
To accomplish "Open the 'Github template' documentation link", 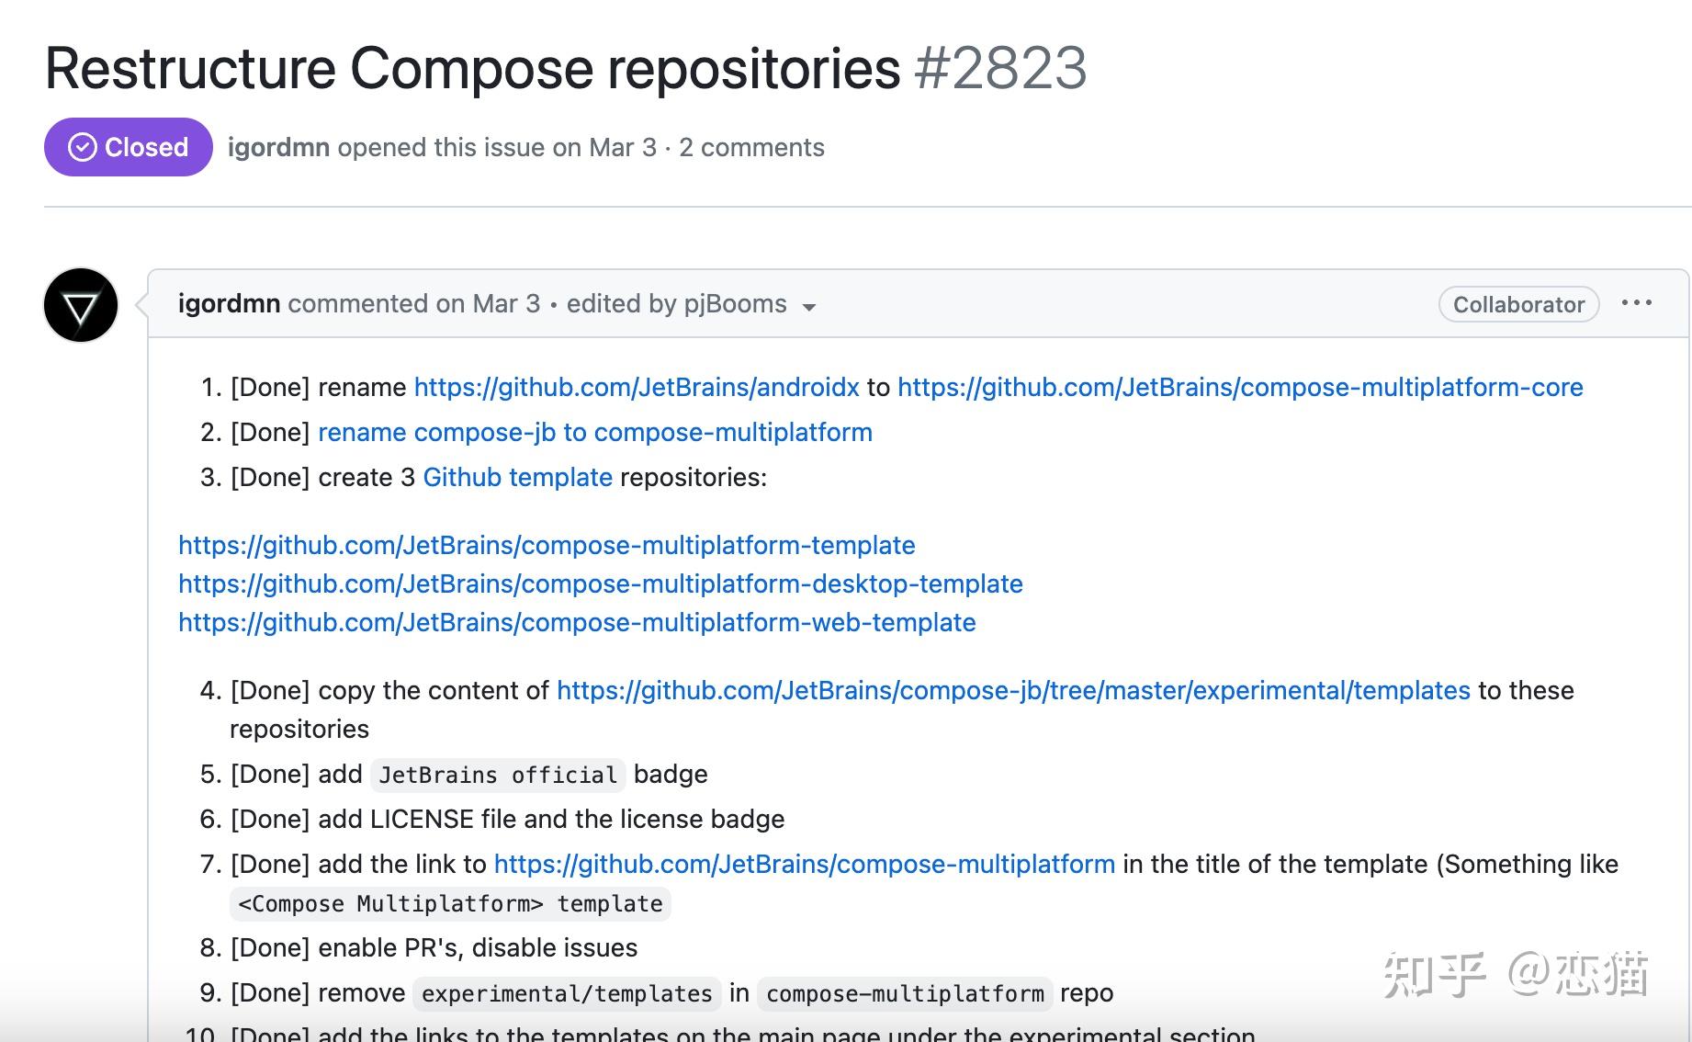I will pyautogui.click(x=517, y=477).
